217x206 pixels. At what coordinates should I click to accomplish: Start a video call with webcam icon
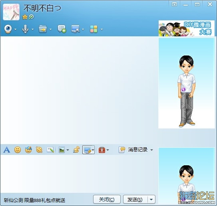click(8, 29)
